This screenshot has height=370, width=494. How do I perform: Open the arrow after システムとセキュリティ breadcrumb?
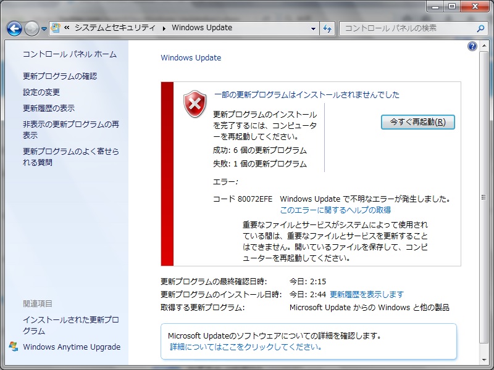(164, 28)
